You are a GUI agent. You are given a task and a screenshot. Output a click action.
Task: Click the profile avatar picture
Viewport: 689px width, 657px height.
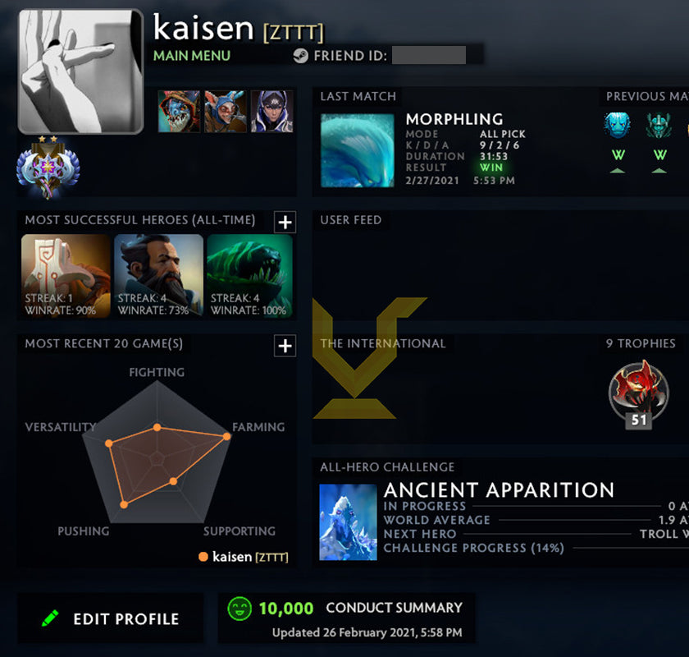click(x=81, y=71)
